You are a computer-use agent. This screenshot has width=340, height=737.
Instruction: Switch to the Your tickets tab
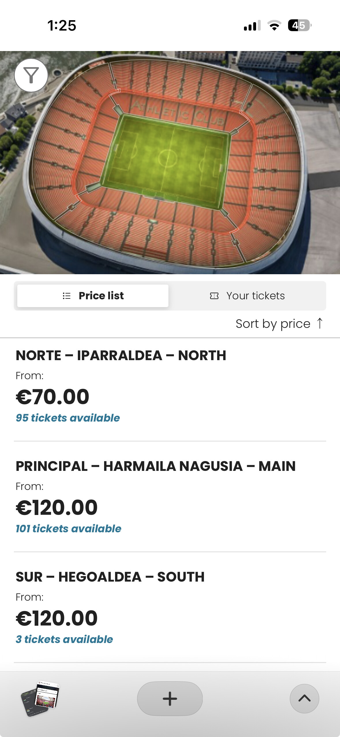[x=247, y=296]
